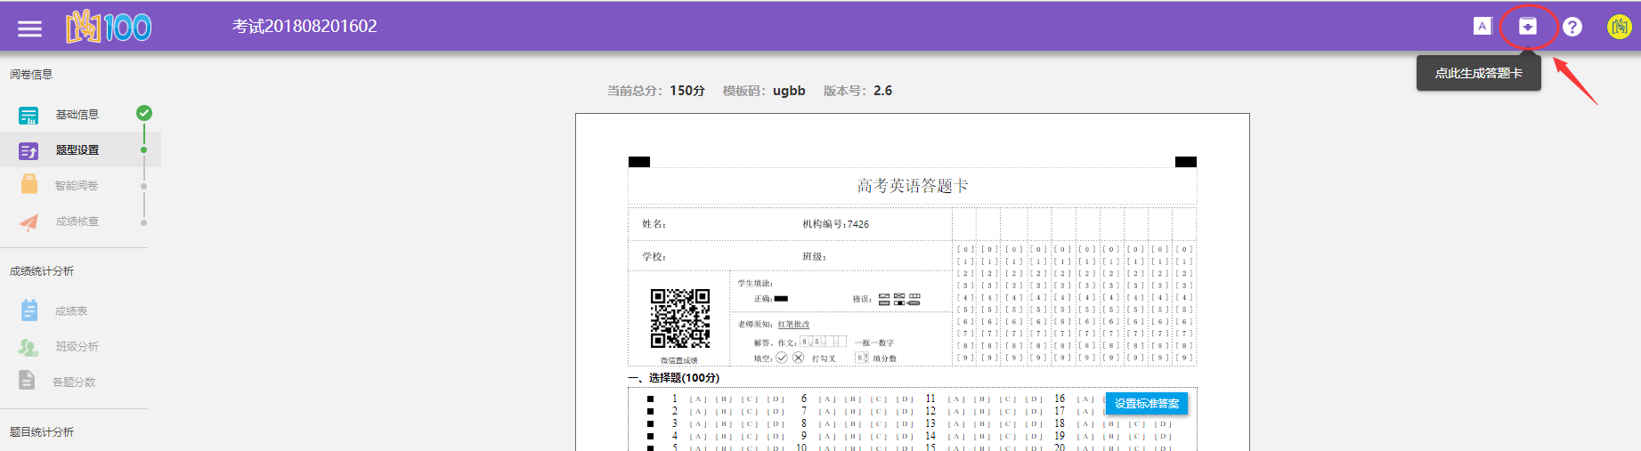Click the 班级分析 people icon
This screenshot has height=451, width=1641.
(x=28, y=347)
